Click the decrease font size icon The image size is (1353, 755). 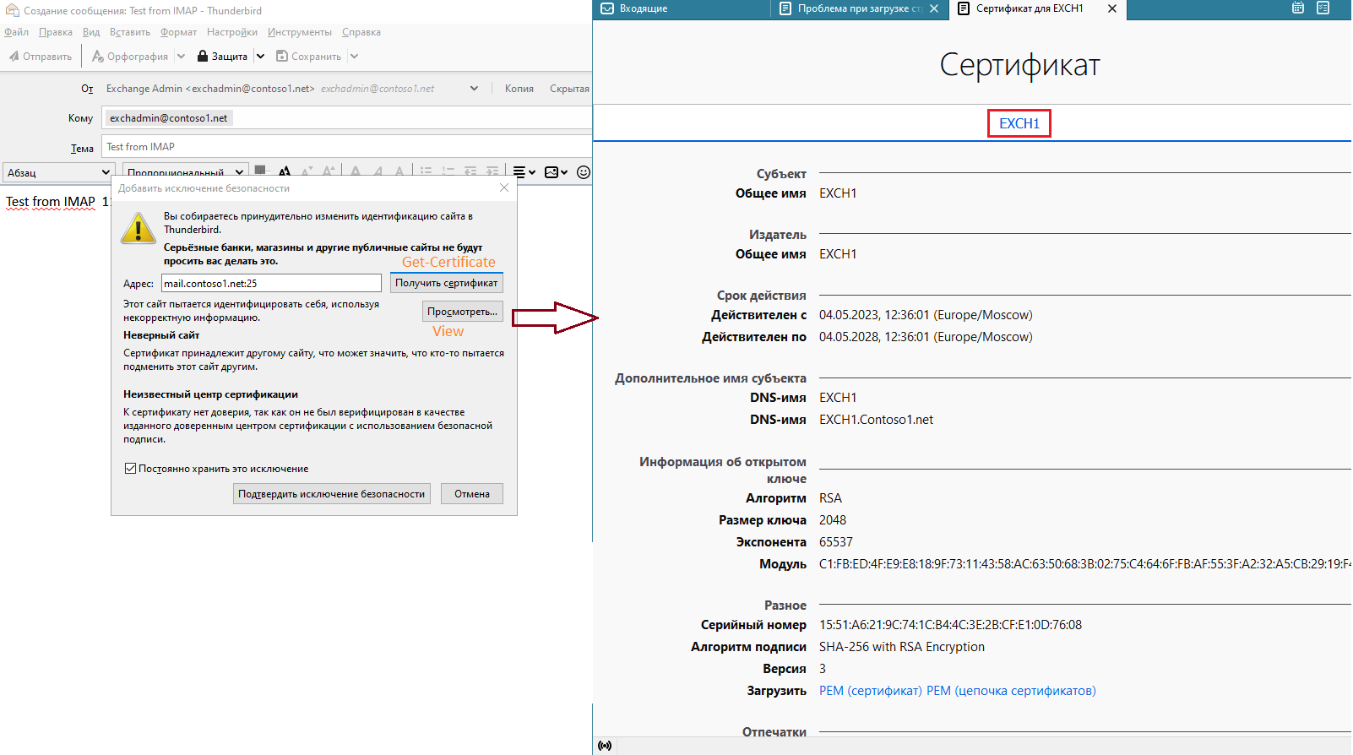(x=307, y=171)
